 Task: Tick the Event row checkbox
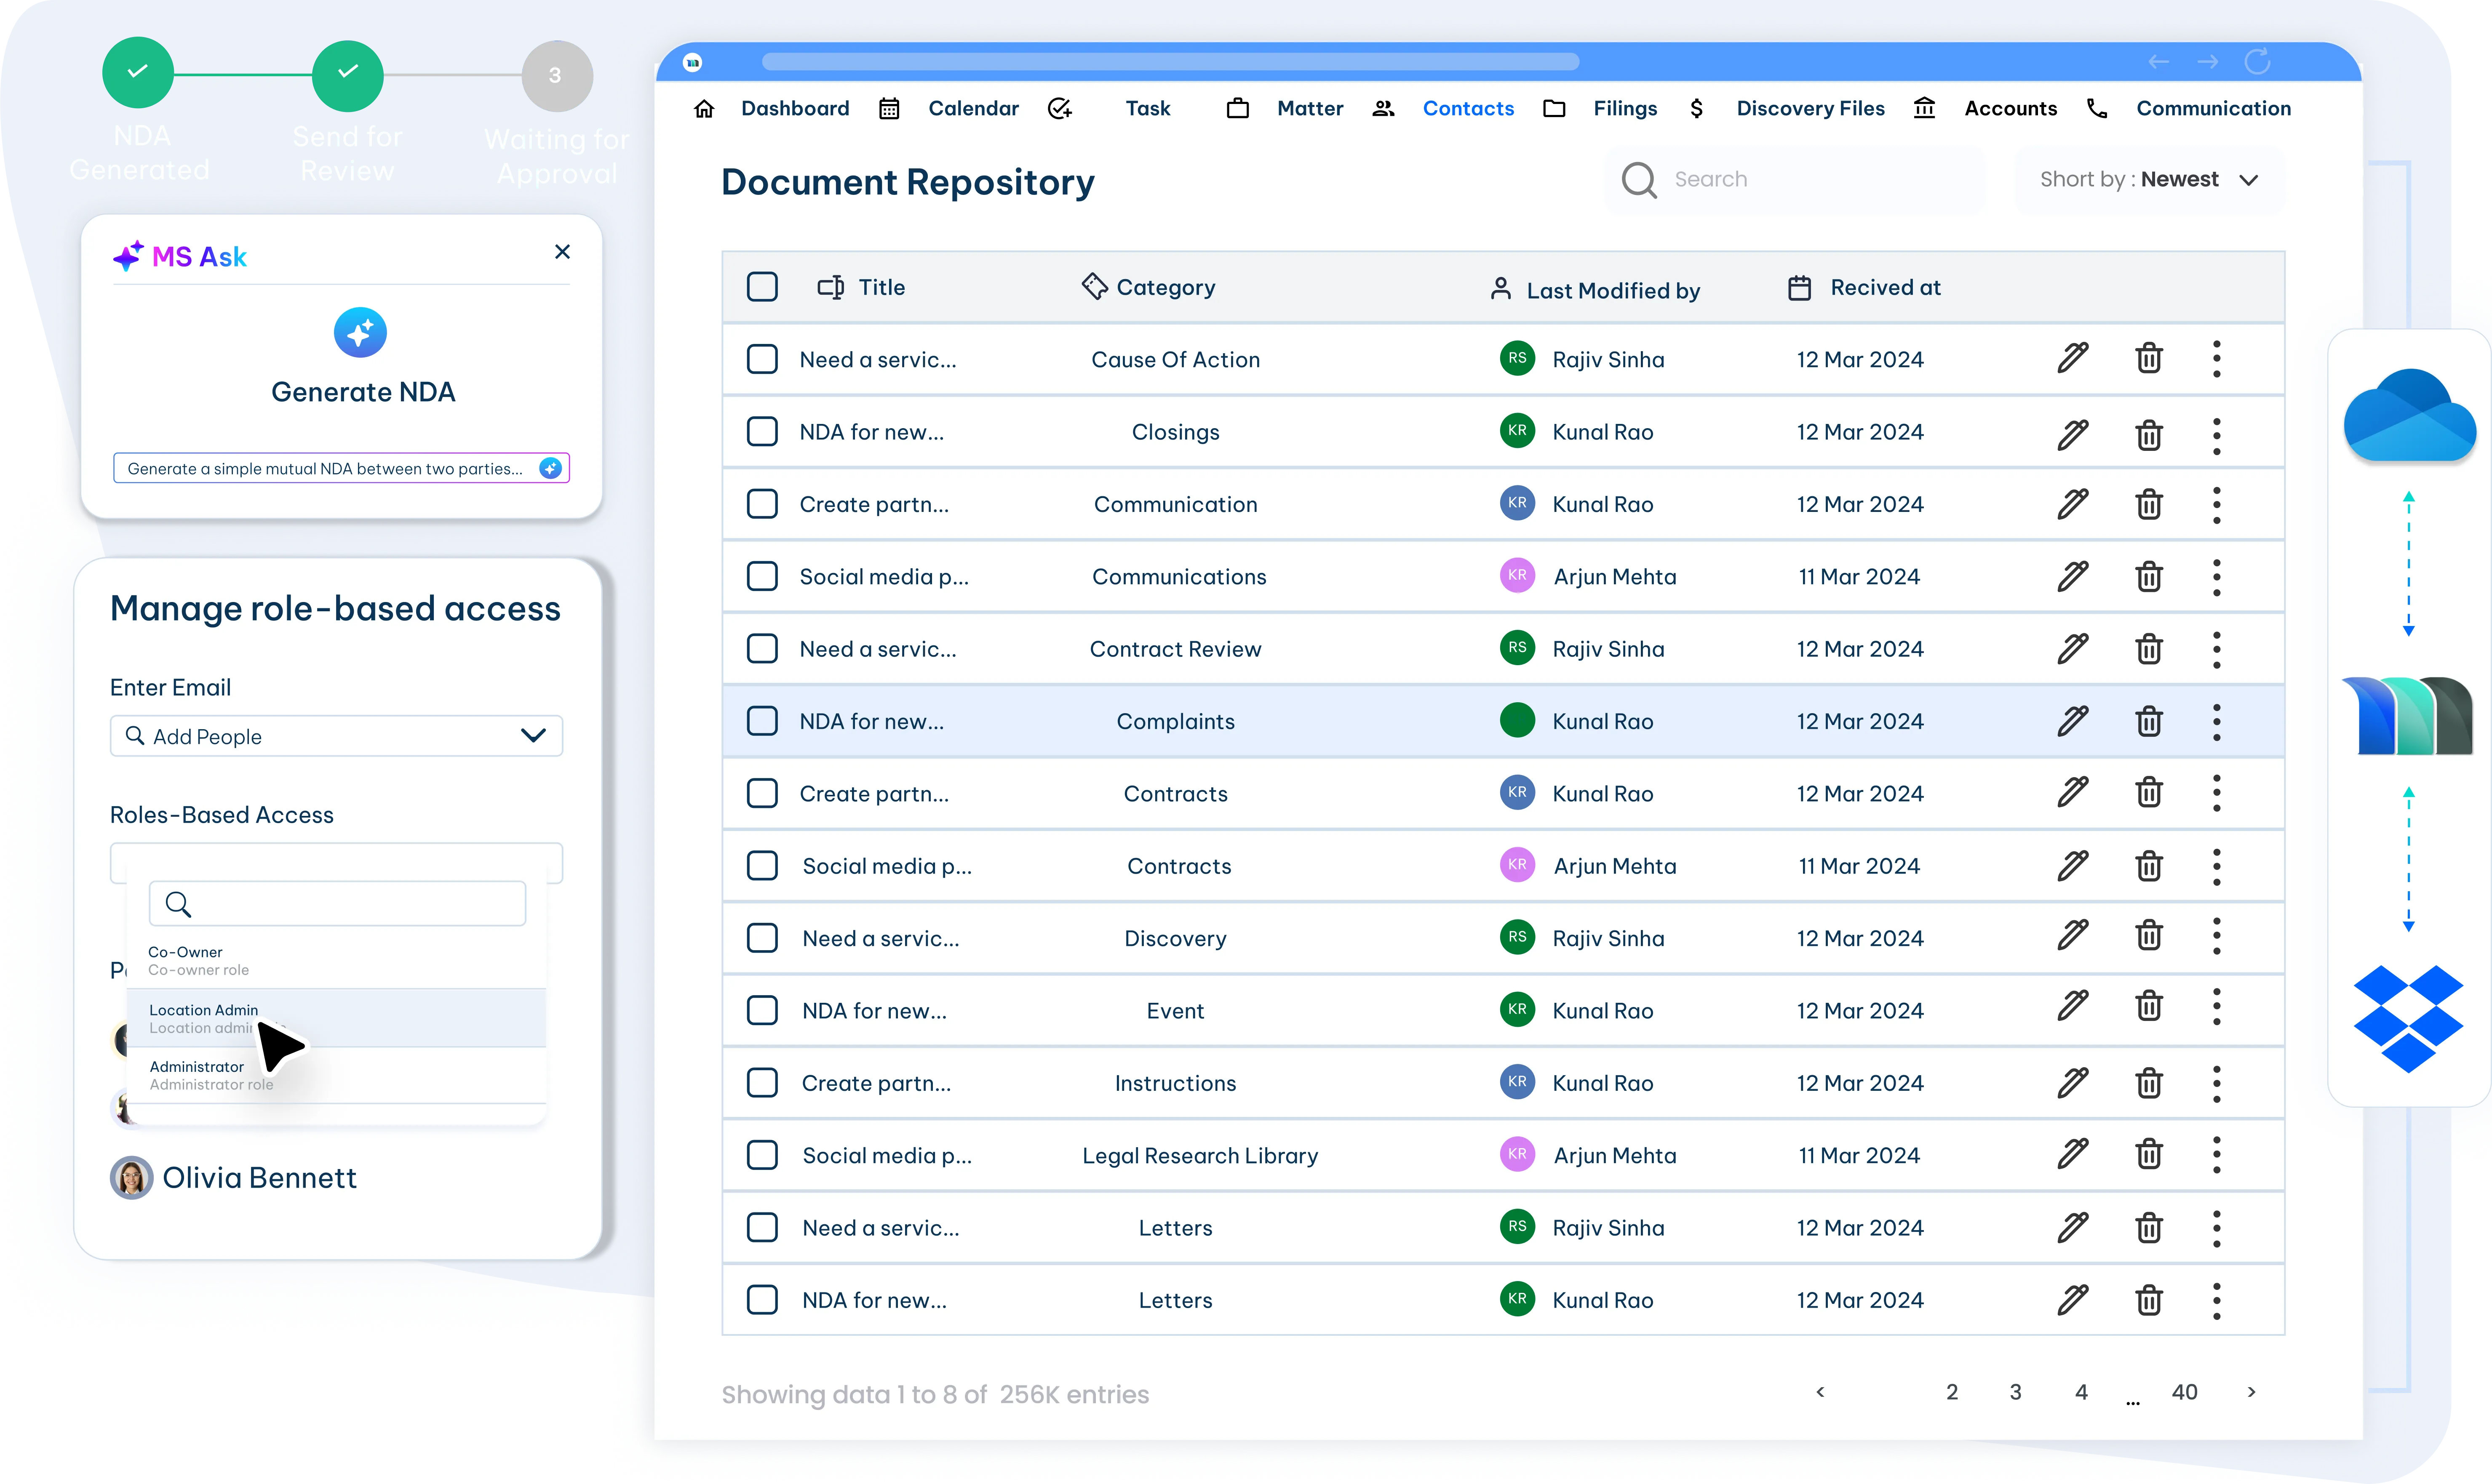pos(762,1010)
